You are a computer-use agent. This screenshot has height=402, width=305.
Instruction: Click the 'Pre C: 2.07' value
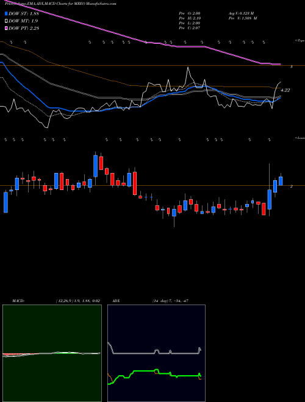(x=190, y=28)
